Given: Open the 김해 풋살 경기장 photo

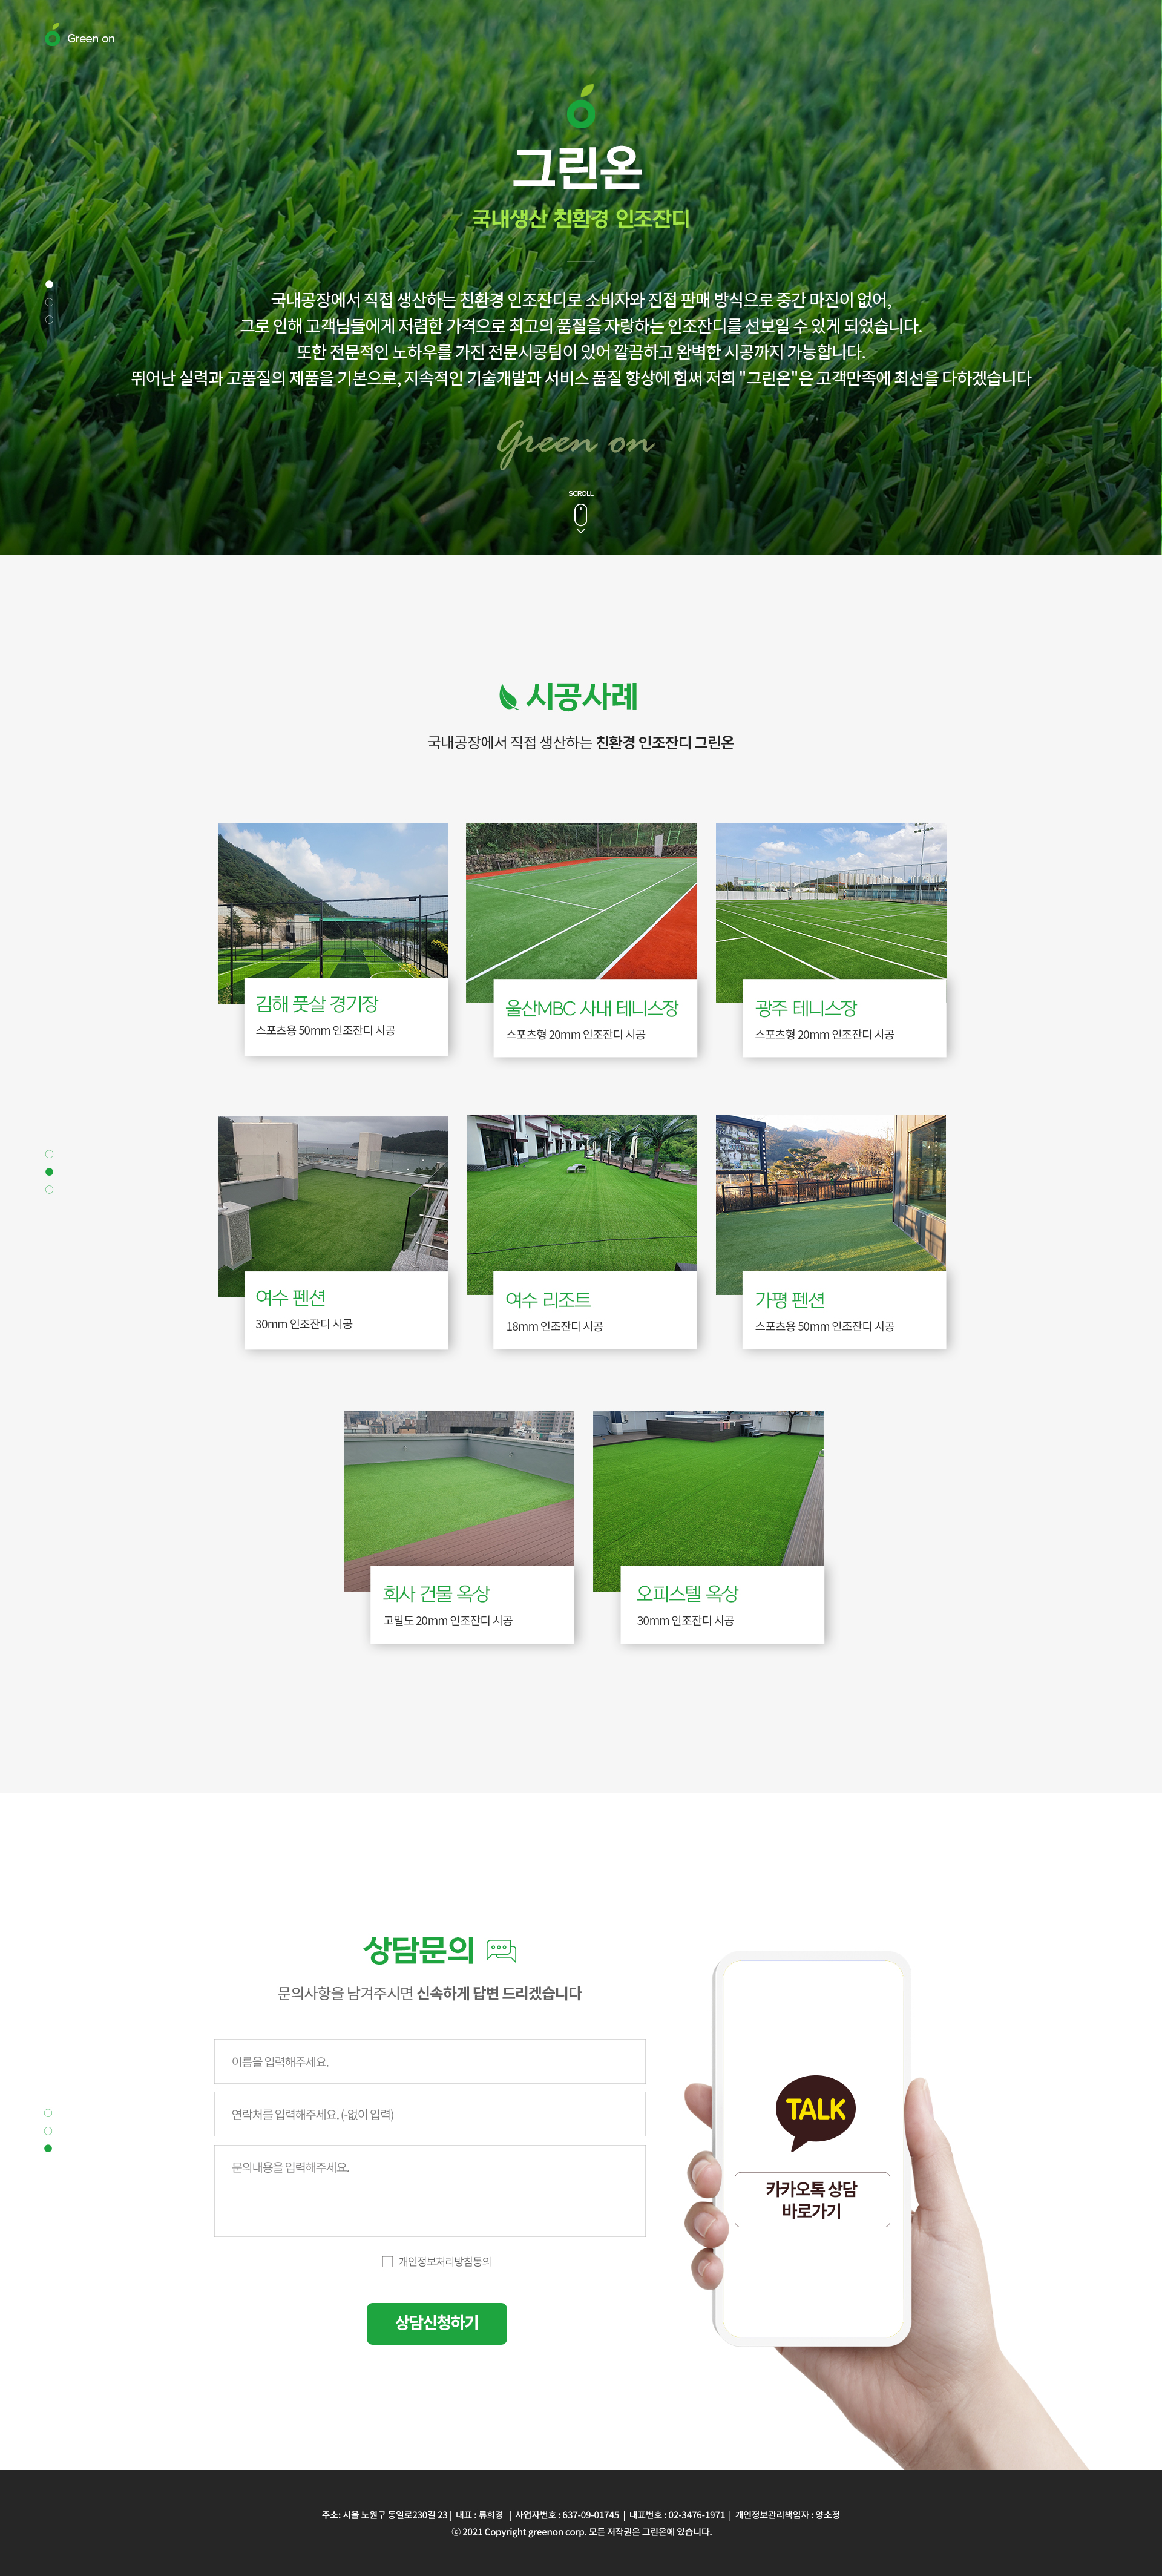Looking at the screenshot, I should (333, 912).
